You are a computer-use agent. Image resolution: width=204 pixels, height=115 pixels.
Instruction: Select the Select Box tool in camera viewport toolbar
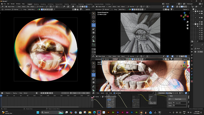(x=93, y=13)
